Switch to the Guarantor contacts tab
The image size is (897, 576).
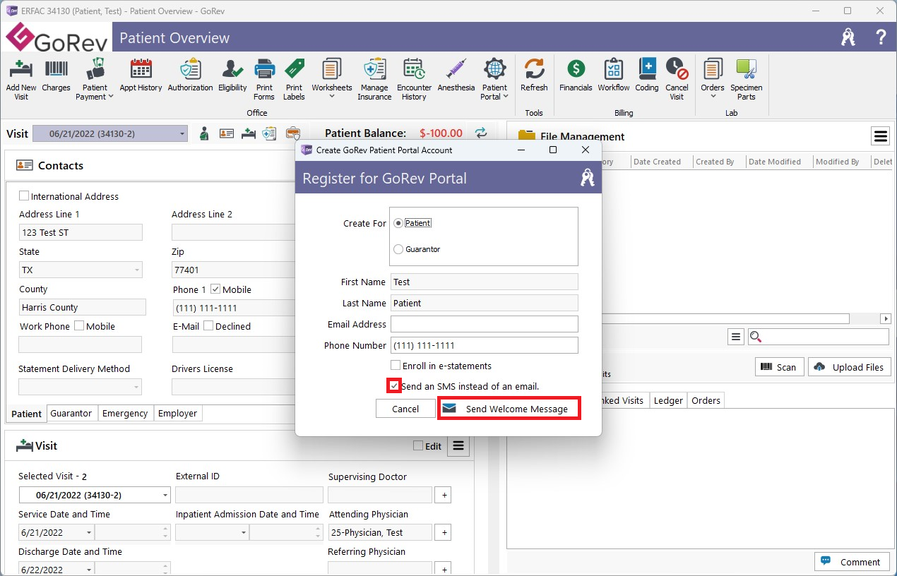[x=71, y=414]
